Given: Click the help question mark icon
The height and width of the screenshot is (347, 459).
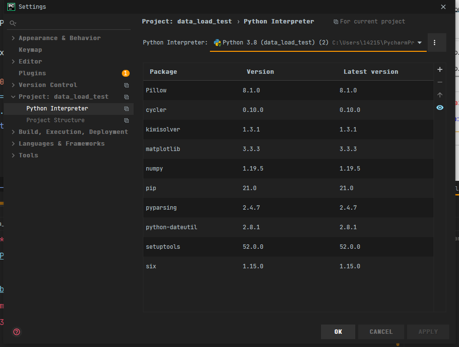Looking at the screenshot, I should click(x=17, y=332).
